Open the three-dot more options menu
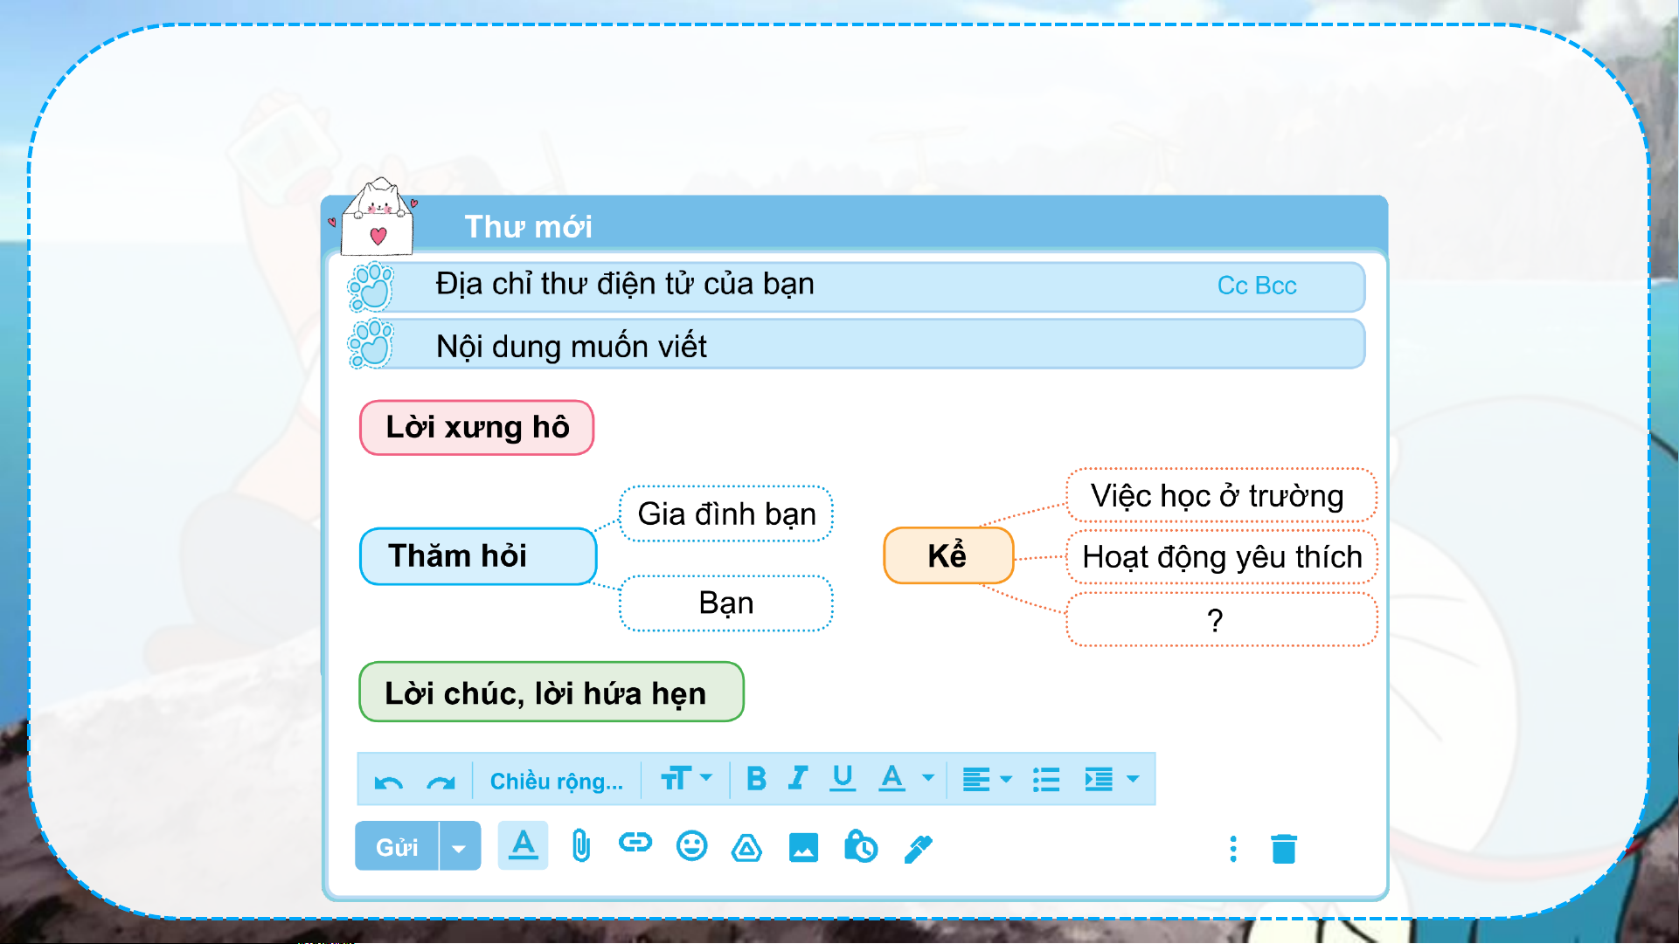The image size is (1679, 944). tap(1233, 849)
